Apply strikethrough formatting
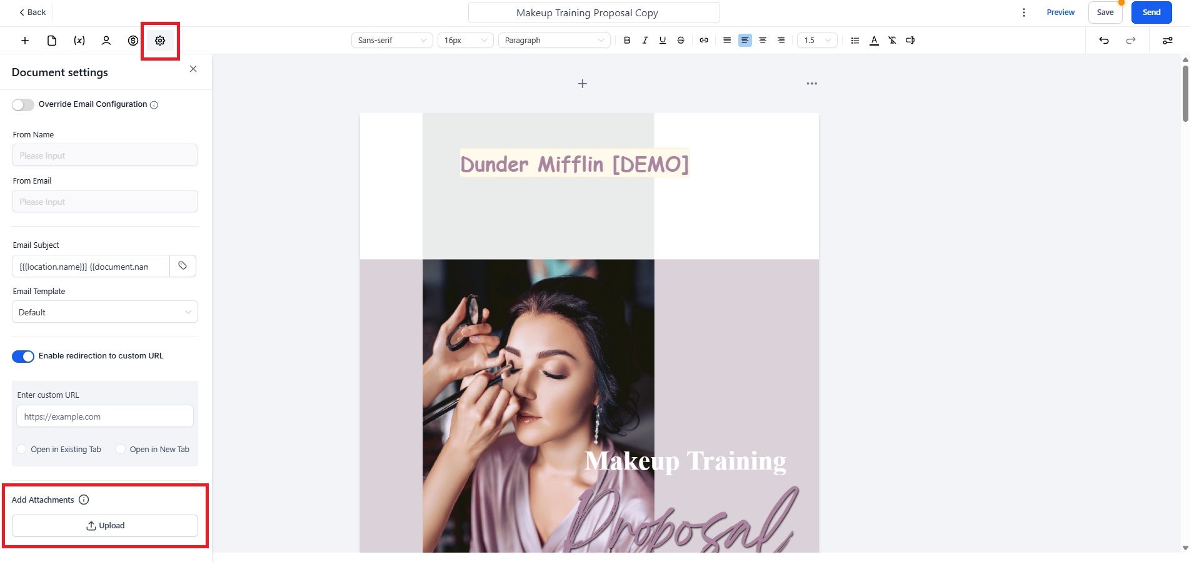Image resolution: width=1194 pixels, height=562 pixels. click(681, 40)
